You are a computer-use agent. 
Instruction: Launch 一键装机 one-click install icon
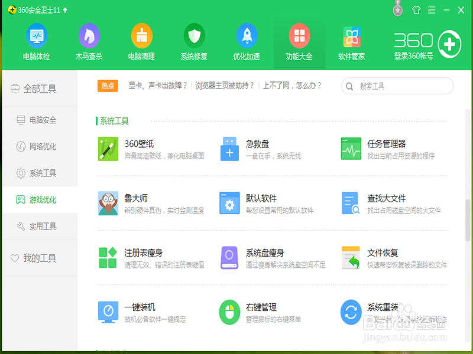pos(108,312)
